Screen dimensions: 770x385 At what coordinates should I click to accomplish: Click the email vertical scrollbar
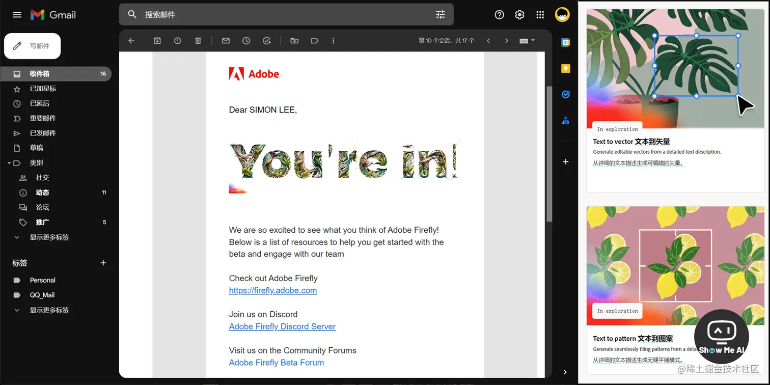point(548,153)
